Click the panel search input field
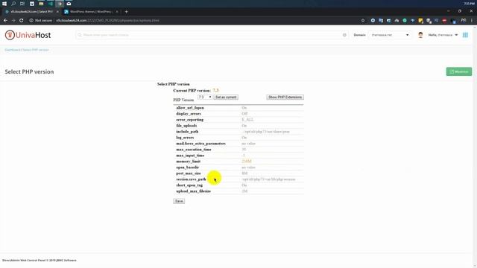Image resolution: width=477 pixels, height=268 pixels. tap(212, 35)
